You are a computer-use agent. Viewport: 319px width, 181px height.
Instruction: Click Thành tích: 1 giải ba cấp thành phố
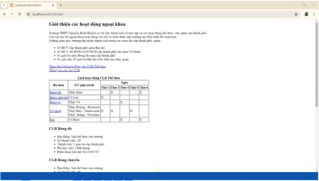[80, 144]
